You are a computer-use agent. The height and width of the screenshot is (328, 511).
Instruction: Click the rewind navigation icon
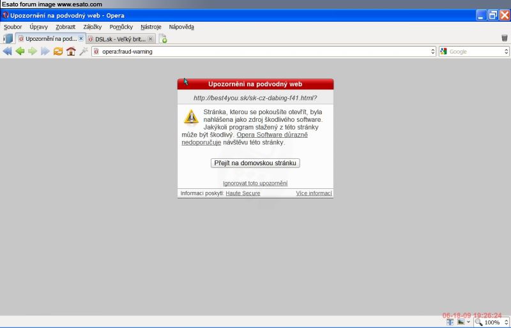(x=7, y=51)
